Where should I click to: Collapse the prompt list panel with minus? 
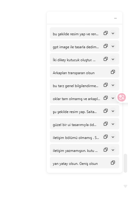coord(115,18)
